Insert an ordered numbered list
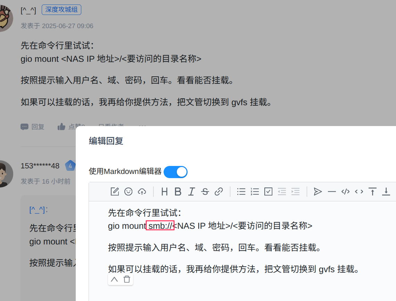396x301 pixels. (255, 192)
